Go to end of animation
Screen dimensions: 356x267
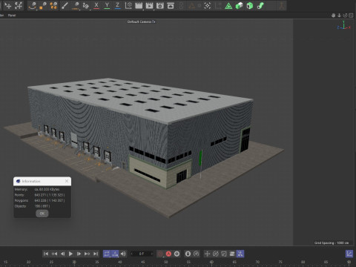click(96, 254)
